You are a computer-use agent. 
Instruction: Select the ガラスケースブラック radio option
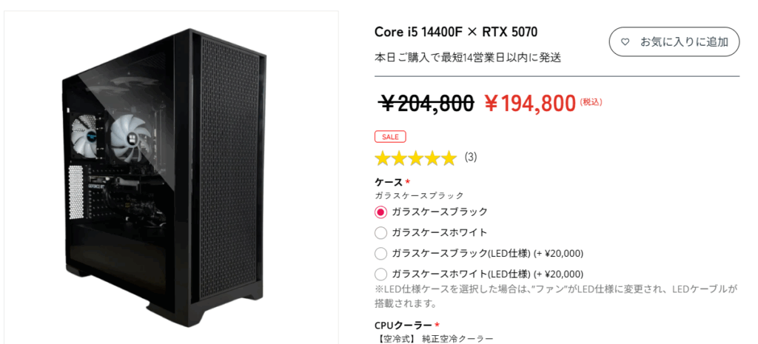381,212
